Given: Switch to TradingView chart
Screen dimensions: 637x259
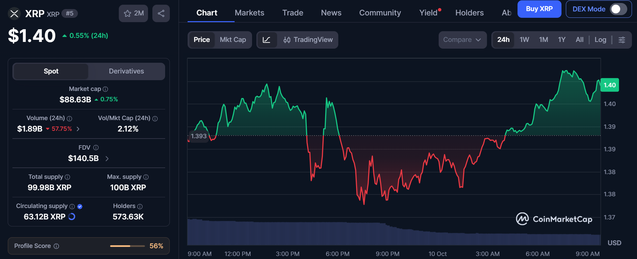Looking at the screenshot, I should pos(308,40).
